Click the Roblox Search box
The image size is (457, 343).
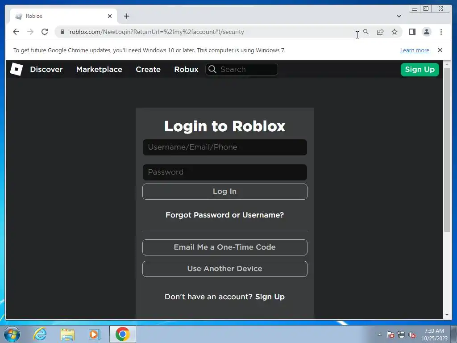coord(241,69)
